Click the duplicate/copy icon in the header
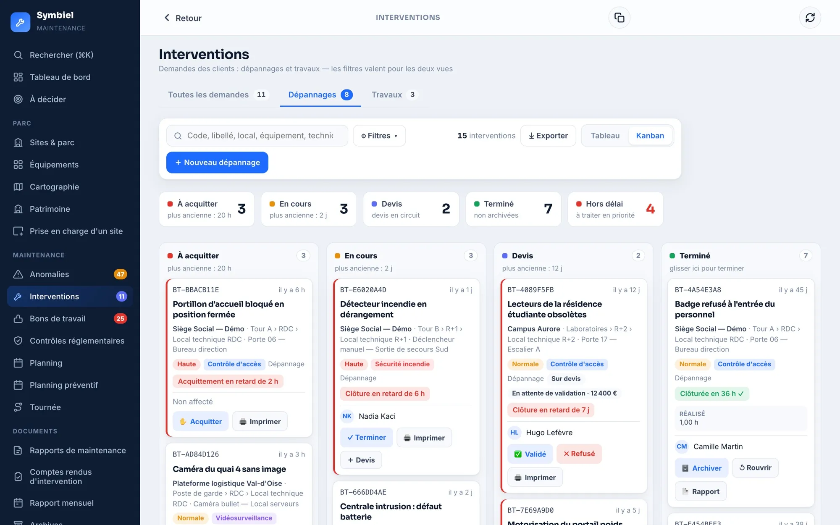Viewport: 840px width, 525px height. pos(619,18)
